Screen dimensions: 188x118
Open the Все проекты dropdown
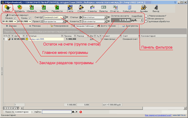coord(64,21)
